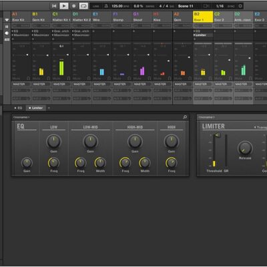Select the C2 Exor 2 channel header
Viewport: 267px width, 267px height.
coord(223,17)
